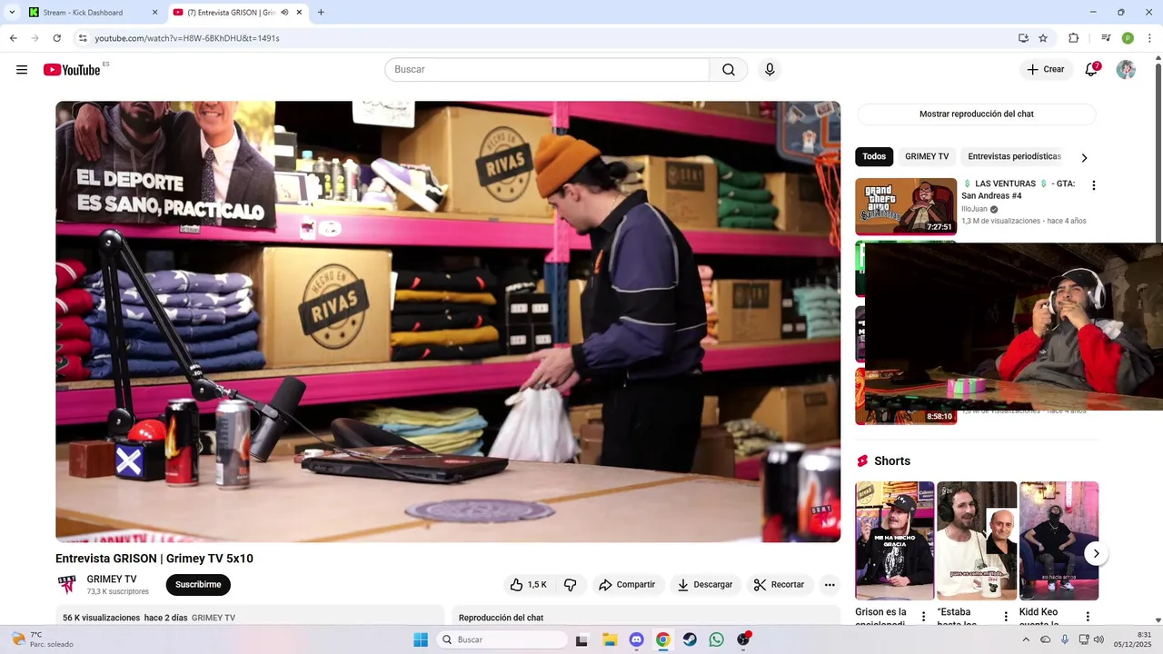Open the "Estaba hasta los" Short thumbnail
Image resolution: width=1163 pixels, height=654 pixels.
tap(977, 540)
